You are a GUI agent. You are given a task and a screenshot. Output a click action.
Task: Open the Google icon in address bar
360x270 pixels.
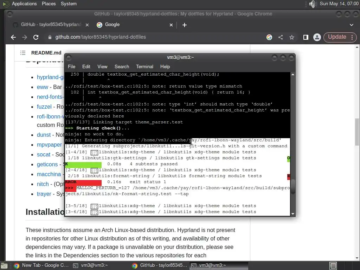(x=269, y=37)
